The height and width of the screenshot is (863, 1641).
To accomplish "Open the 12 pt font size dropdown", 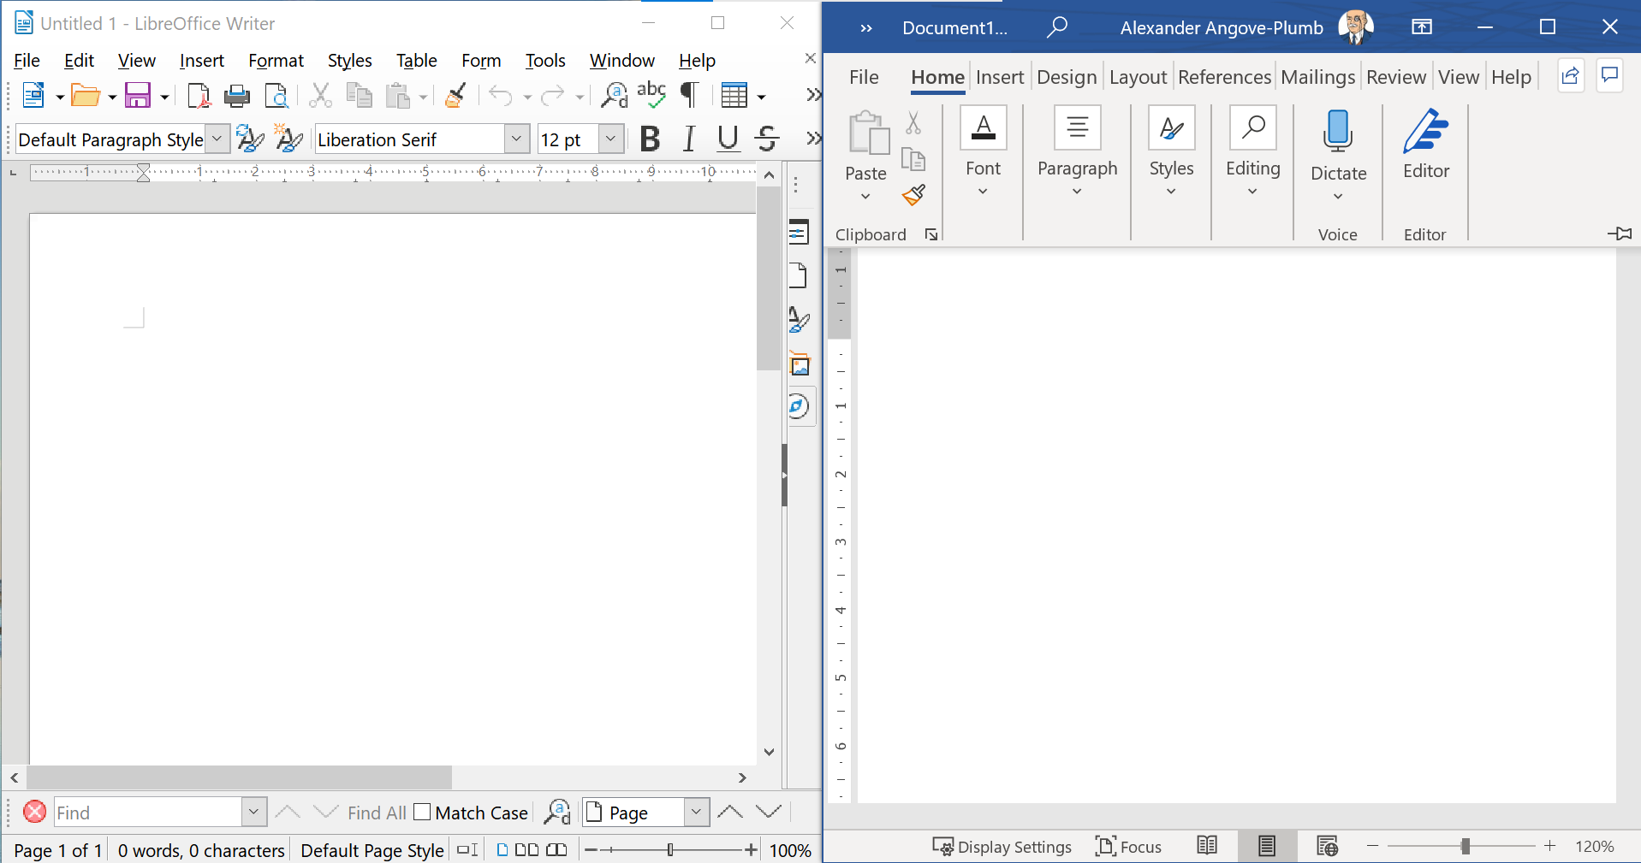I will point(610,139).
